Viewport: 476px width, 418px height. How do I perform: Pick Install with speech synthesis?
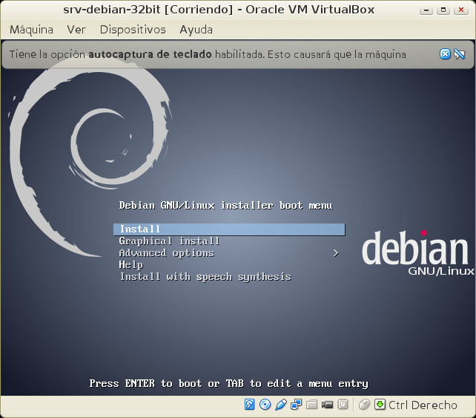(205, 277)
